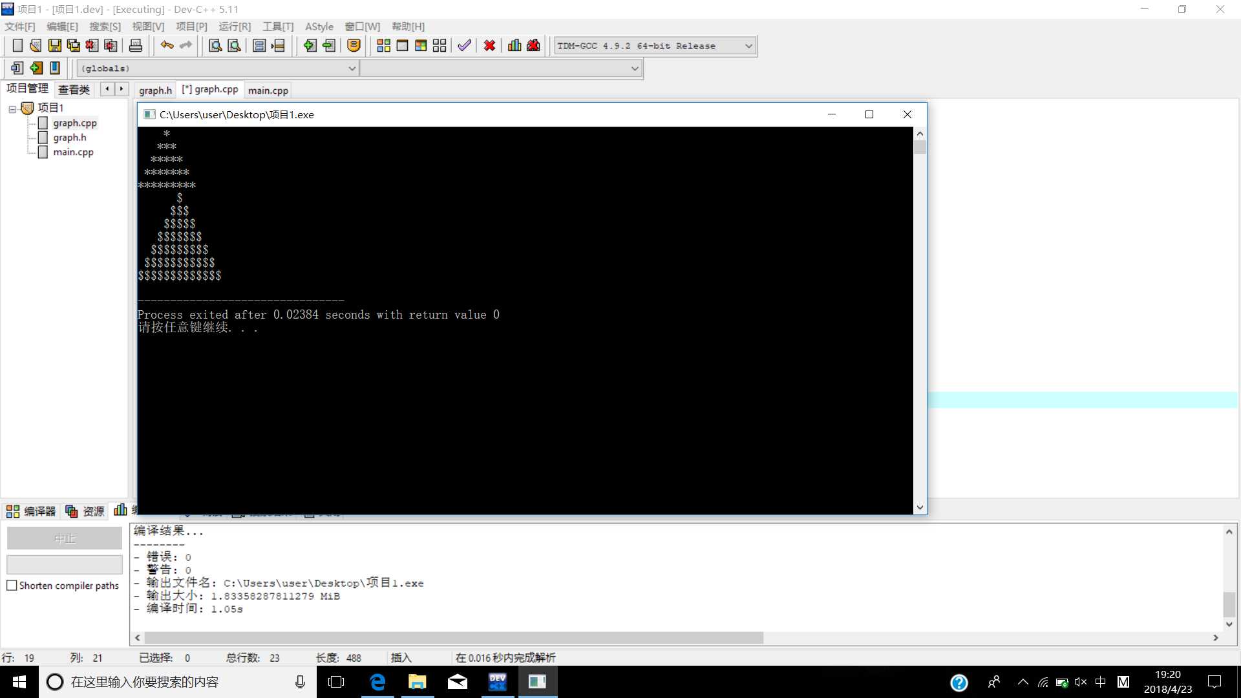Select the 项目管理 sidebar tab
The width and height of the screenshot is (1241, 698).
[27, 89]
